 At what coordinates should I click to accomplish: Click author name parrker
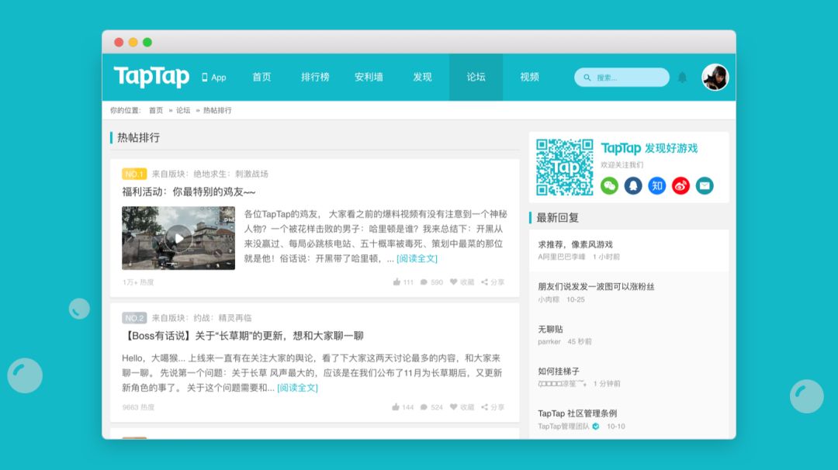tap(549, 342)
